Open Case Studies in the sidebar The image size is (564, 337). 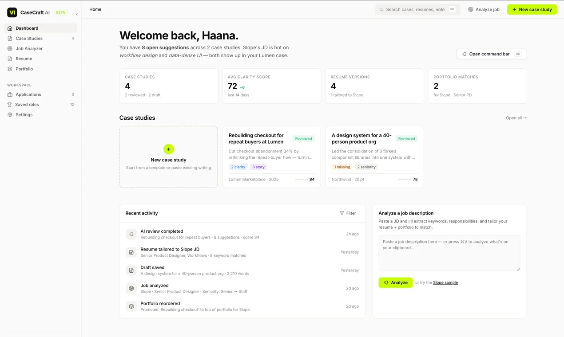40,38
